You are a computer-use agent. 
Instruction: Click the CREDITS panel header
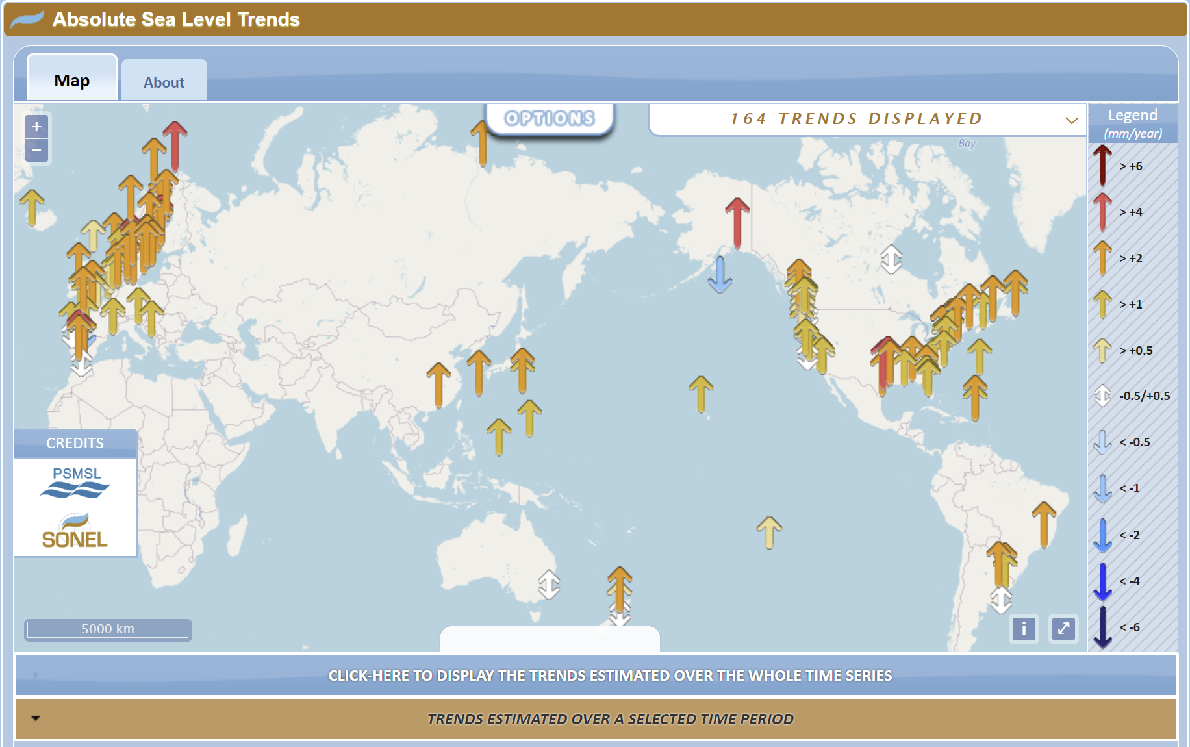click(x=75, y=443)
